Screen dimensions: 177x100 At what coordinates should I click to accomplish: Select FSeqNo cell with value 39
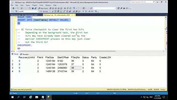pos(76,71)
